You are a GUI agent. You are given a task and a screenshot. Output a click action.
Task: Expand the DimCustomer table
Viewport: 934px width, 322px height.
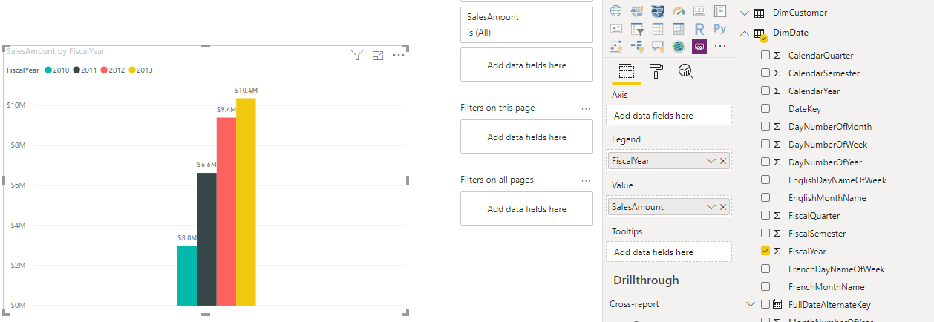pos(745,13)
